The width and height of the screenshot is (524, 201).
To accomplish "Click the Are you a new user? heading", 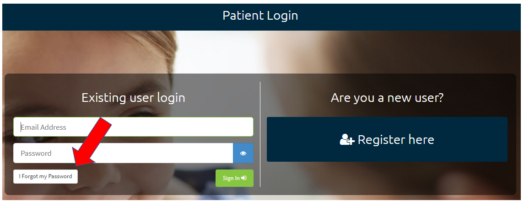I will (x=387, y=98).
